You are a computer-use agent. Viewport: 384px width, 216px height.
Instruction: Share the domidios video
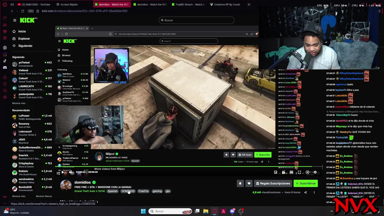point(305,192)
